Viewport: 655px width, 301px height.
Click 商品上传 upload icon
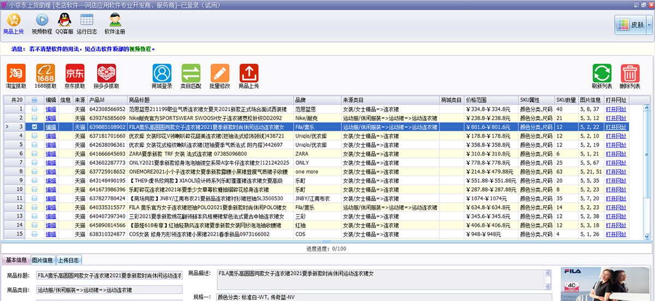coord(249,73)
